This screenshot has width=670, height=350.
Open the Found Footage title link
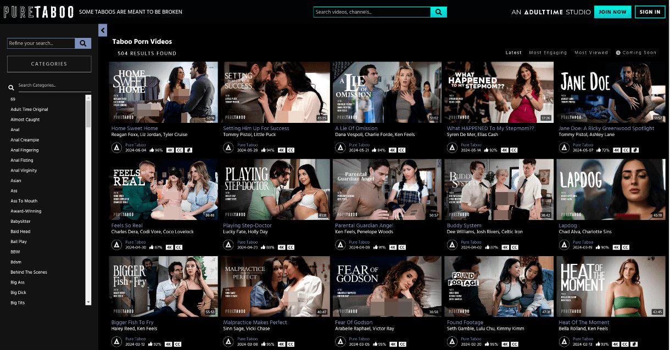point(465,323)
